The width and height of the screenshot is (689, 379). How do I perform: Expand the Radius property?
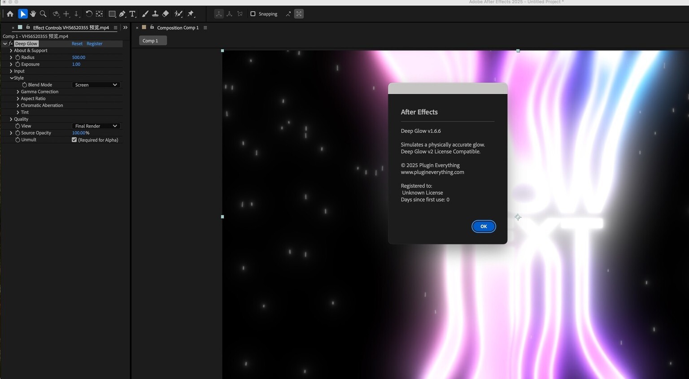[x=11, y=57]
